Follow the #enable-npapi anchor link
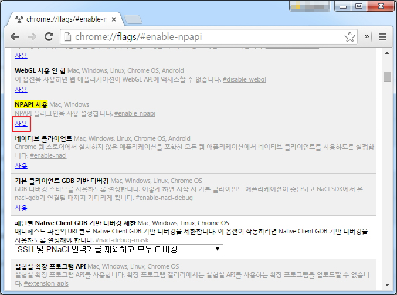The height and width of the screenshot is (295, 397). [x=134, y=113]
